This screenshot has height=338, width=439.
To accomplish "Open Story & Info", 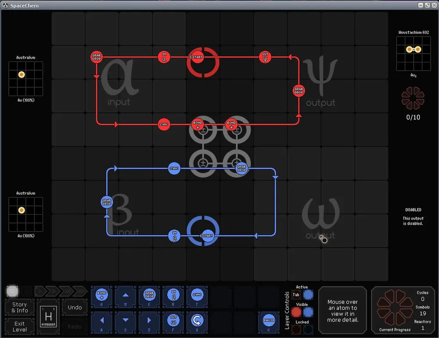I will click(19, 307).
